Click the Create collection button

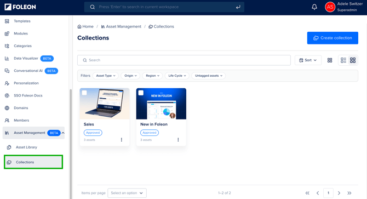click(332, 38)
